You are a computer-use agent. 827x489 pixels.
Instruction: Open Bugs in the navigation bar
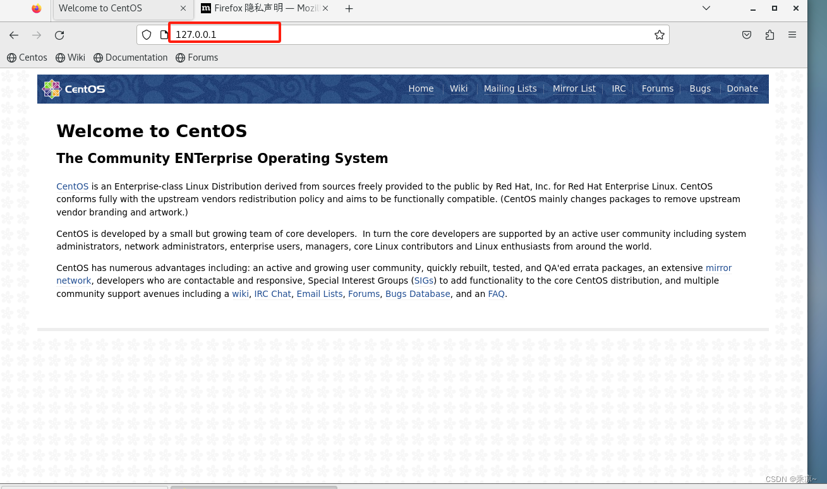[700, 88]
